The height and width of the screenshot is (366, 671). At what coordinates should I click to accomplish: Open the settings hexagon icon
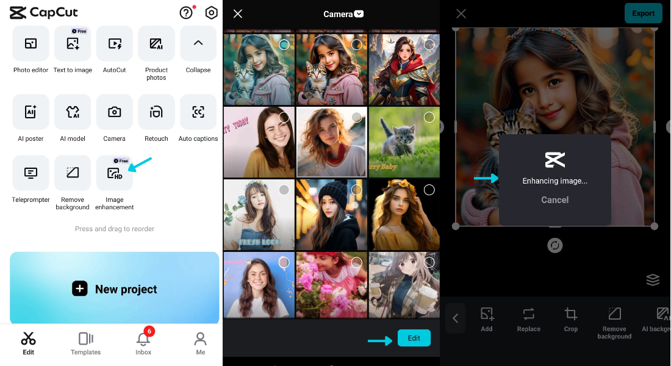(212, 13)
